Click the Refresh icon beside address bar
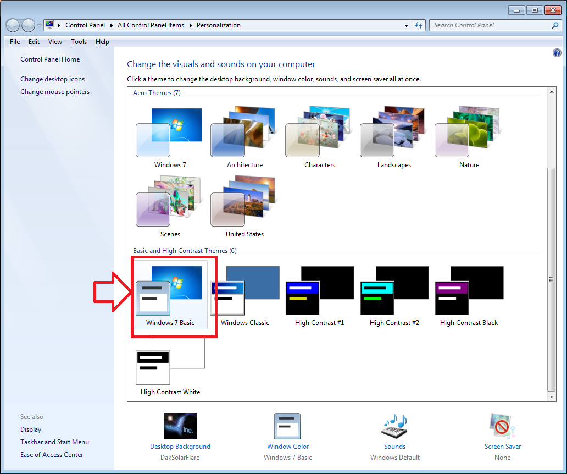Image resolution: width=567 pixels, height=474 pixels. click(x=419, y=25)
